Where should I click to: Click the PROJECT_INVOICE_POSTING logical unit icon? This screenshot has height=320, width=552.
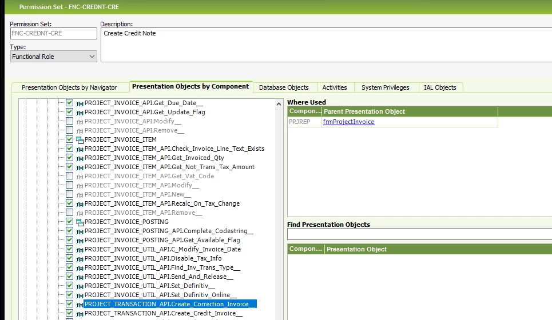[x=80, y=222]
